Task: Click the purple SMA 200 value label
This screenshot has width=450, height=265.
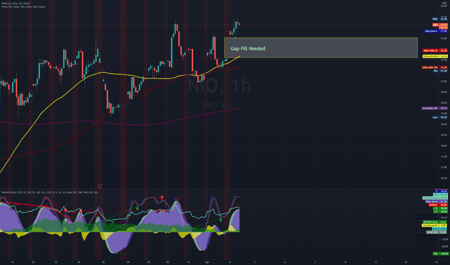Action: coord(435,108)
